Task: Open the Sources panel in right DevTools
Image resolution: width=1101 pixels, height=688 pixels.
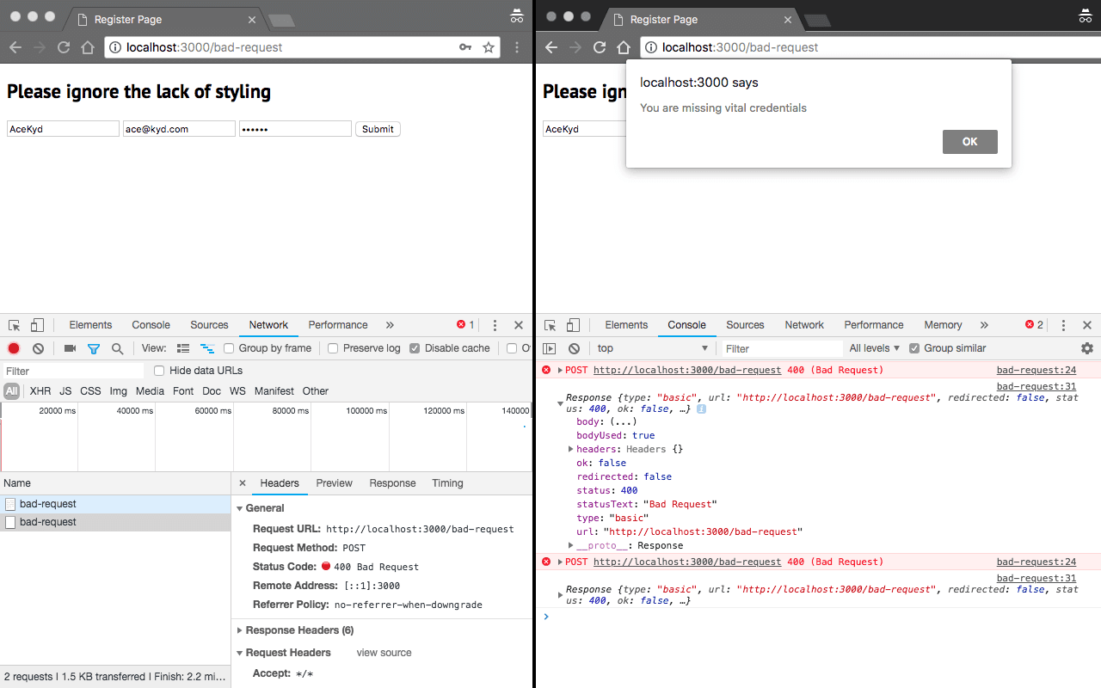Action: coord(745,324)
